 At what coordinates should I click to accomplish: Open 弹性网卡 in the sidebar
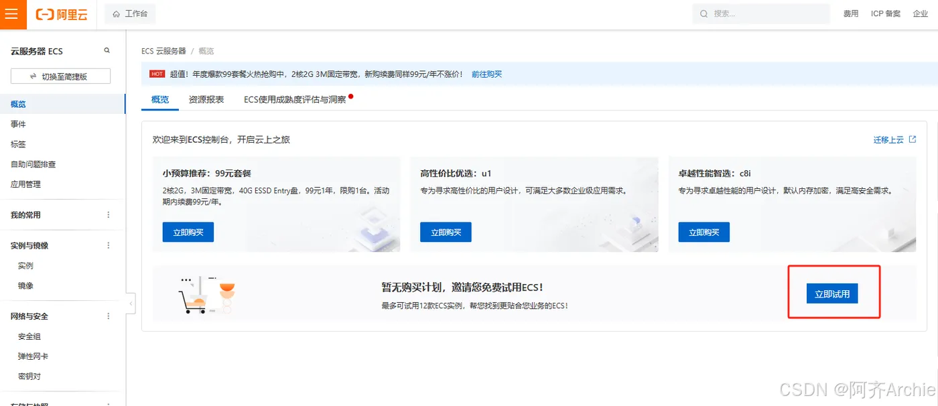(33, 356)
